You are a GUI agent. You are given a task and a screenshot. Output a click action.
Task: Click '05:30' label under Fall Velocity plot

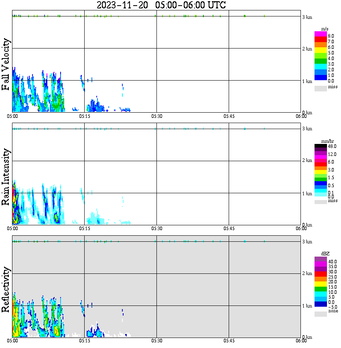[157, 116]
